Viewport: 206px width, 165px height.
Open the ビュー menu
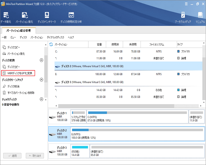[13, 37]
